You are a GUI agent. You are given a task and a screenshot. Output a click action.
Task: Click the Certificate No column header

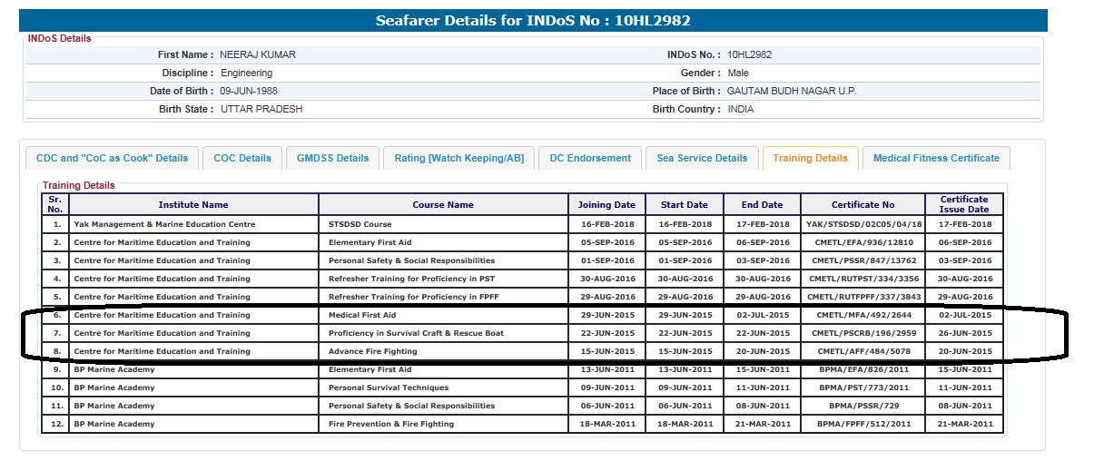[863, 205]
